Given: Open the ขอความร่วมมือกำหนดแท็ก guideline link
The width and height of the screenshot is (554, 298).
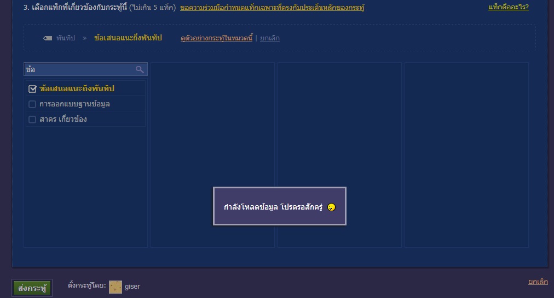Looking at the screenshot, I should click(272, 8).
